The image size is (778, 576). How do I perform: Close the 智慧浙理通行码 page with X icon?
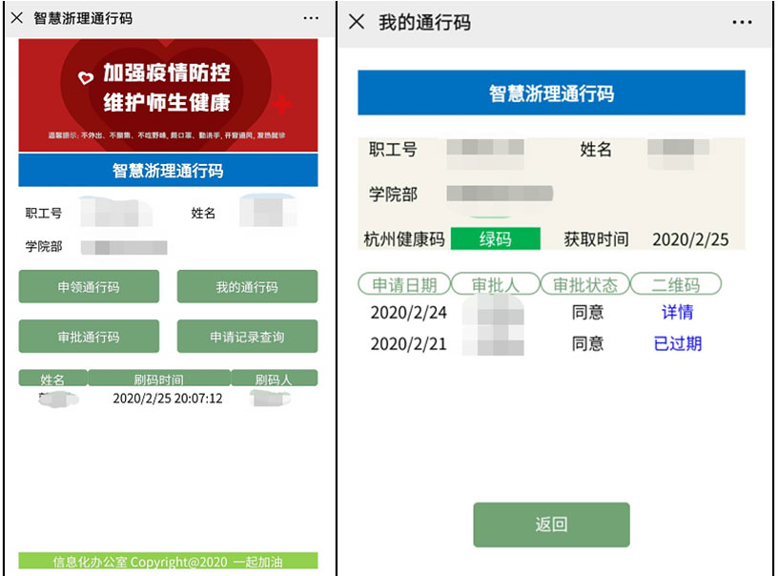[16, 18]
